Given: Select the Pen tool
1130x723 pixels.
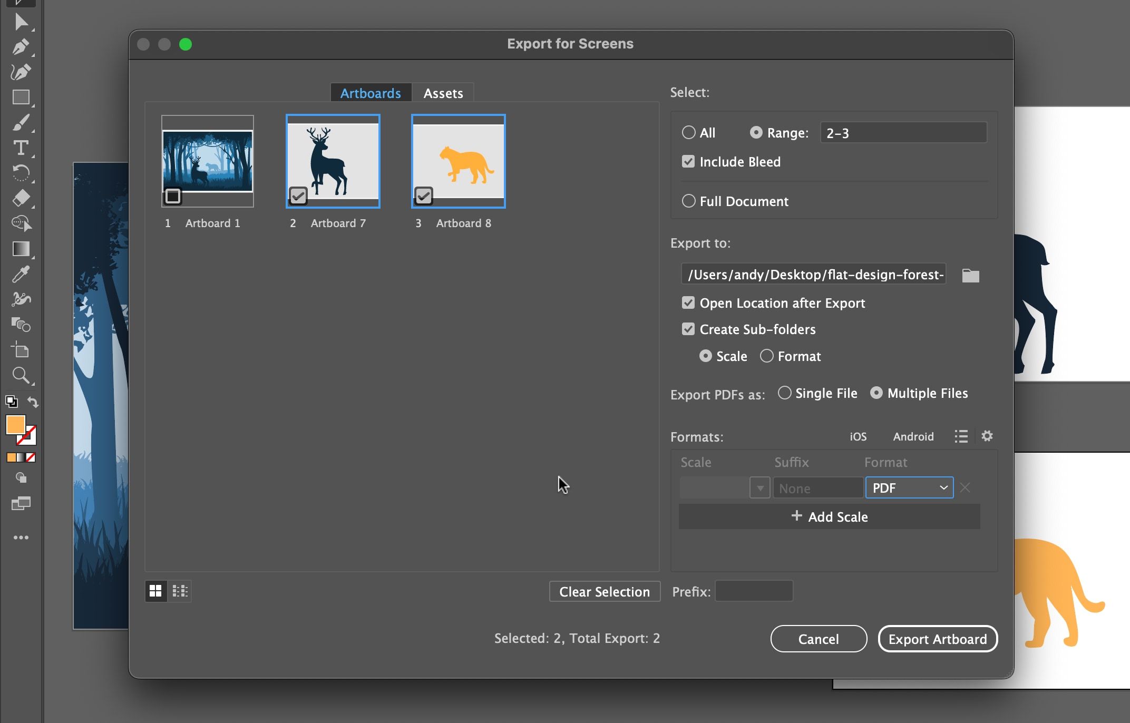Looking at the screenshot, I should (x=21, y=46).
